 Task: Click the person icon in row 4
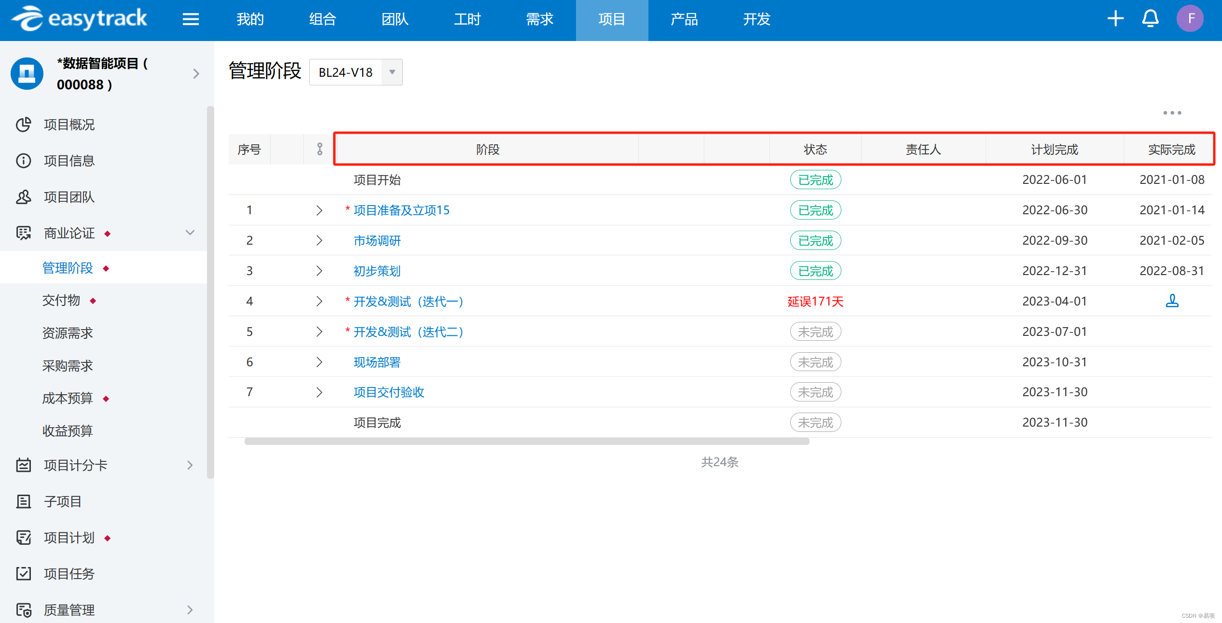[1172, 301]
